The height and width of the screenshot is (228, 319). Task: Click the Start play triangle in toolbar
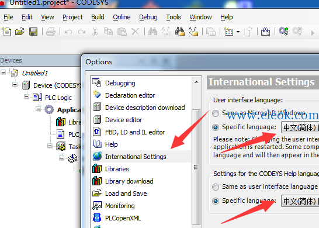click(x=313, y=33)
